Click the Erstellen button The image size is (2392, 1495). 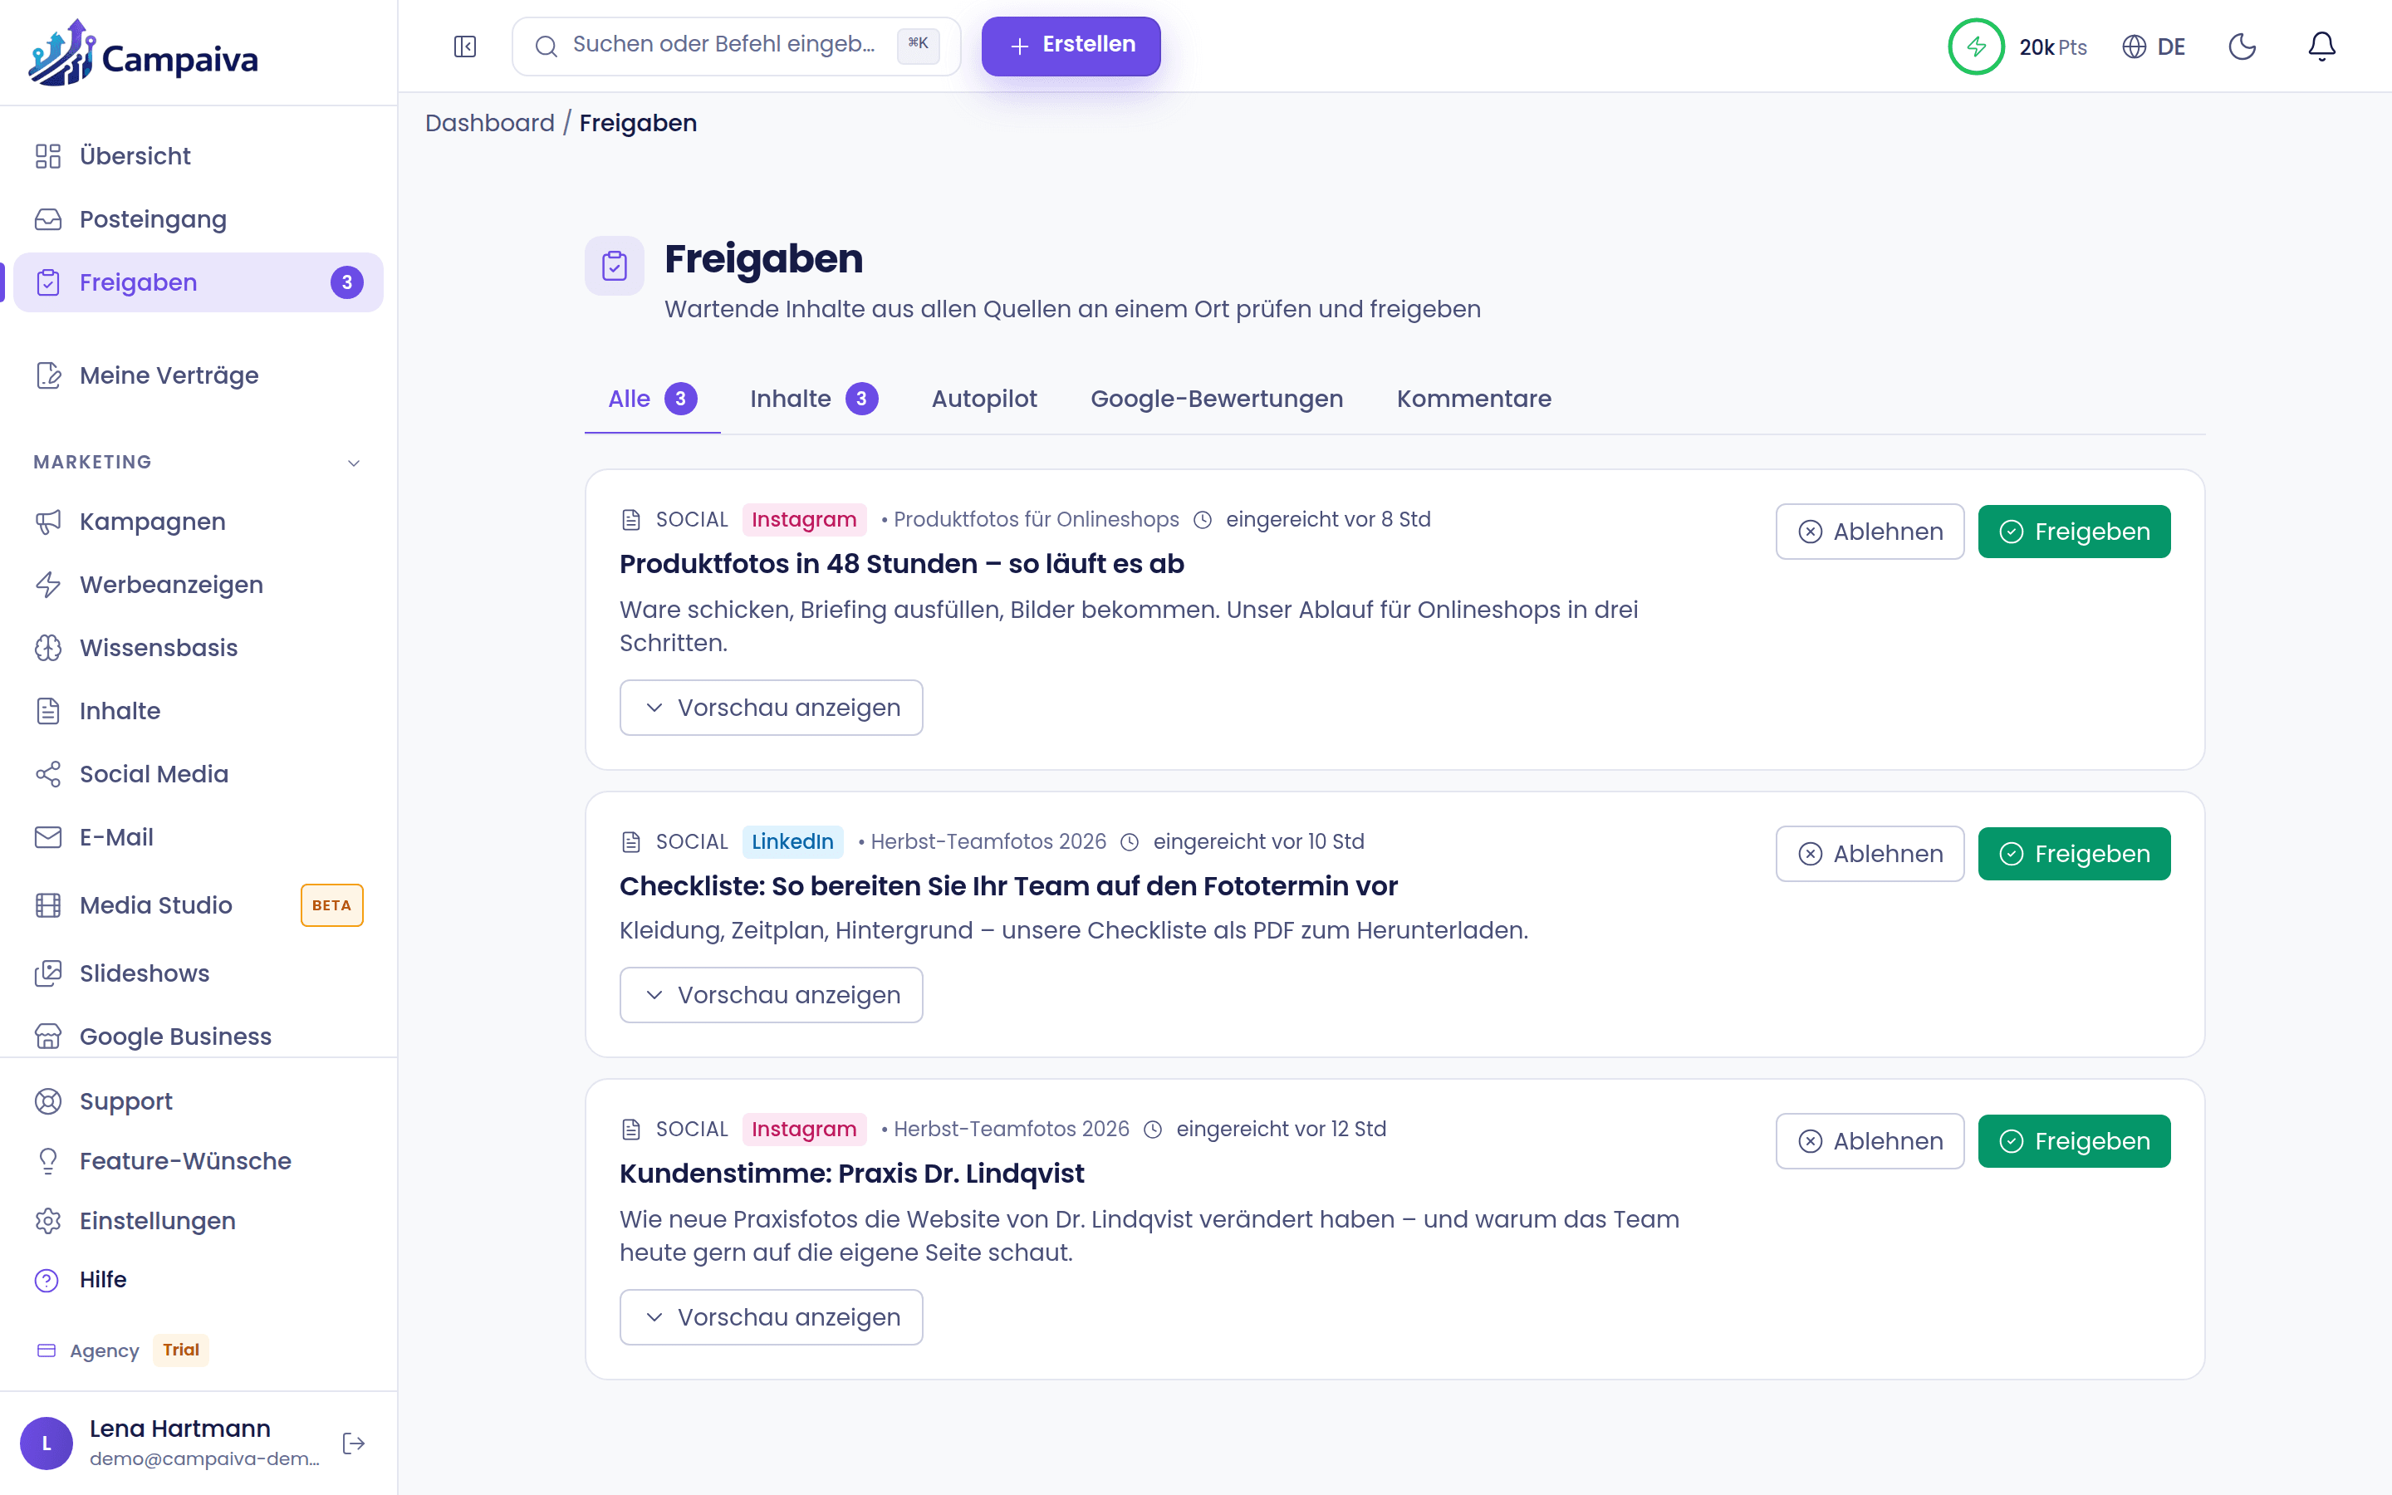1071,47
